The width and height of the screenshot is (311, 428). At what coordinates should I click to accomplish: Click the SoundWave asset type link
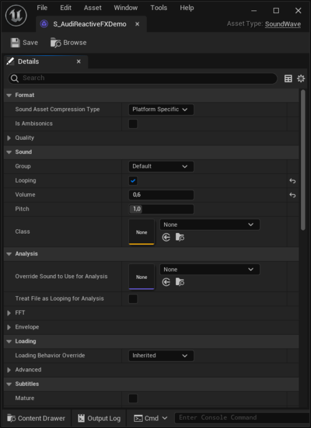(283, 24)
